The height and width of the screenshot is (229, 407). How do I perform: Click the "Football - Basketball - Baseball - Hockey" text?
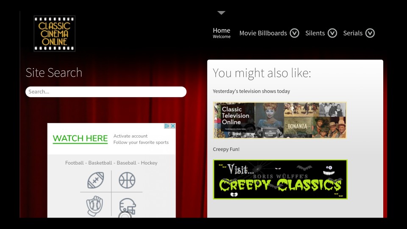coord(112,163)
